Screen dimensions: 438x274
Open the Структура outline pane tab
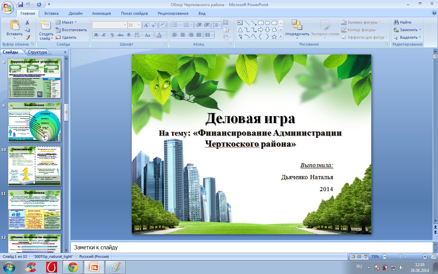point(37,52)
